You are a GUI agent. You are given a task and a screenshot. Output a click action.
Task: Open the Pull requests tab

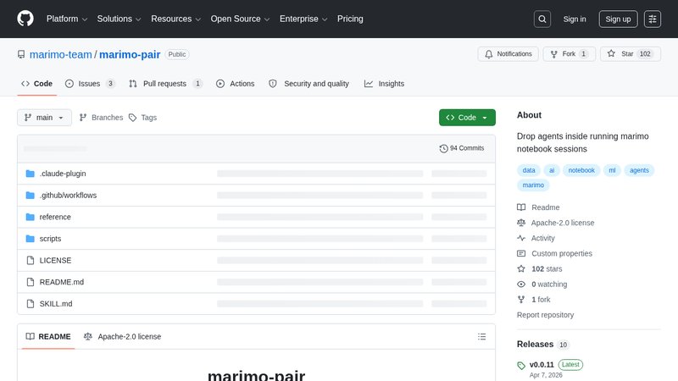(x=165, y=84)
